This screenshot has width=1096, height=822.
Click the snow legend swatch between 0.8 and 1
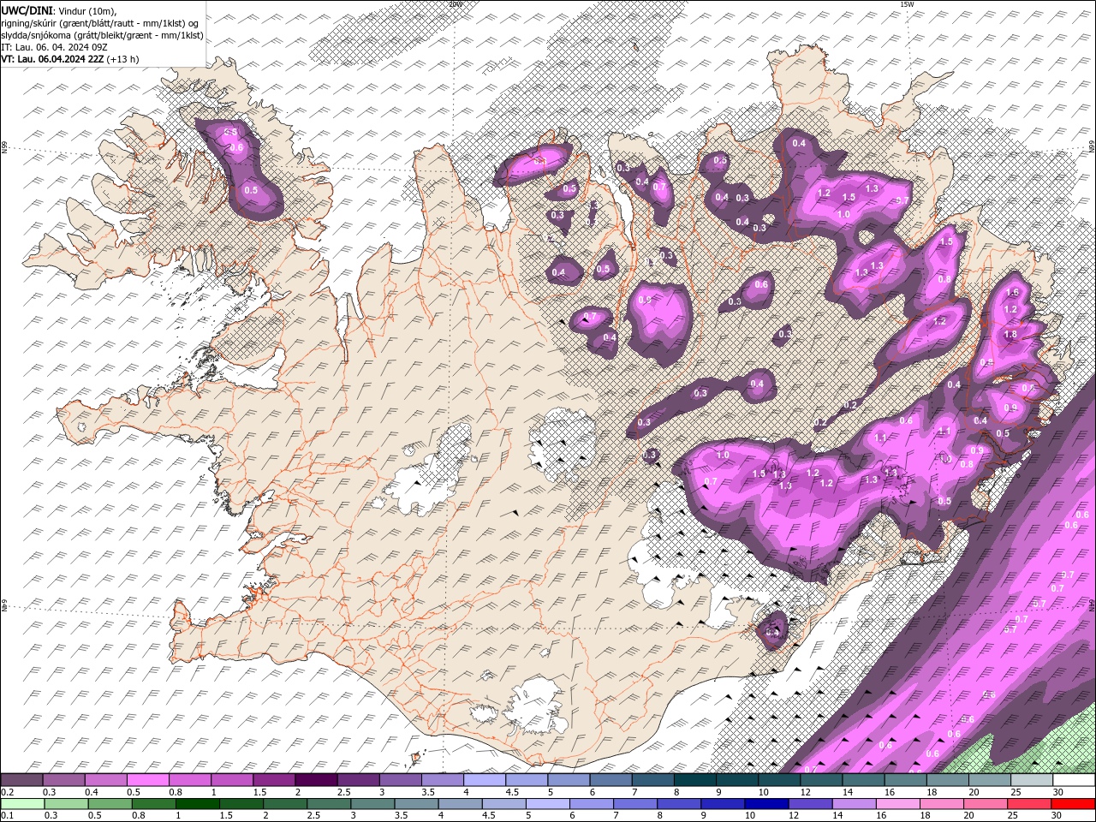click(x=191, y=780)
